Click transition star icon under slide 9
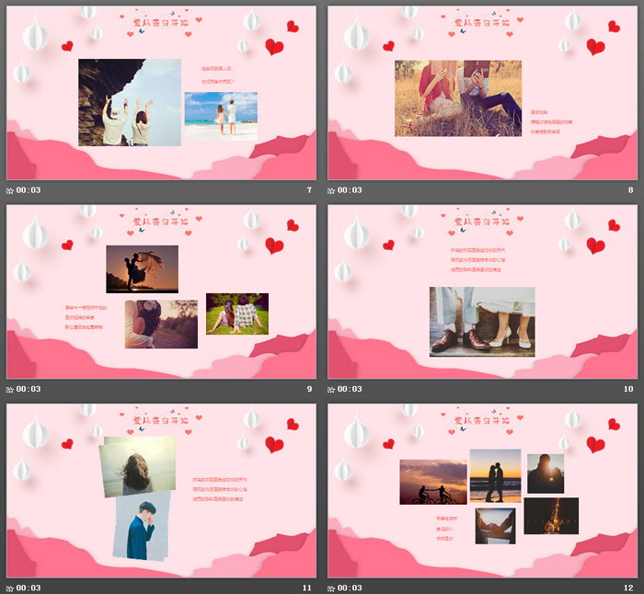 (10, 389)
